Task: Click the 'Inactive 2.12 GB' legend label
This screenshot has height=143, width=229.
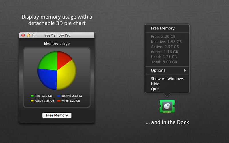Action: [x=72, y=96]
